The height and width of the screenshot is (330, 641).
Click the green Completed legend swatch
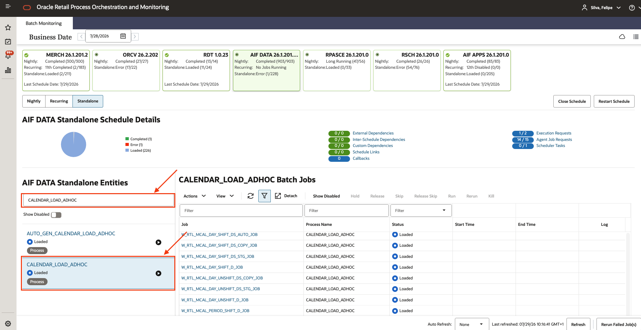127,139
